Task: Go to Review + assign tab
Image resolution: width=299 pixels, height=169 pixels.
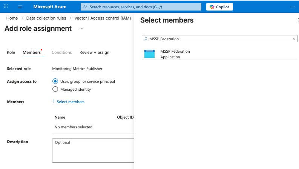Action: (94, 52)
